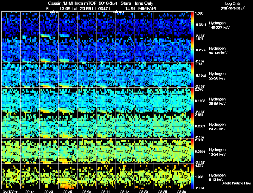Click the 354T22:41 time label
This screenshot has width=253, height=193.
pos(11,192)
